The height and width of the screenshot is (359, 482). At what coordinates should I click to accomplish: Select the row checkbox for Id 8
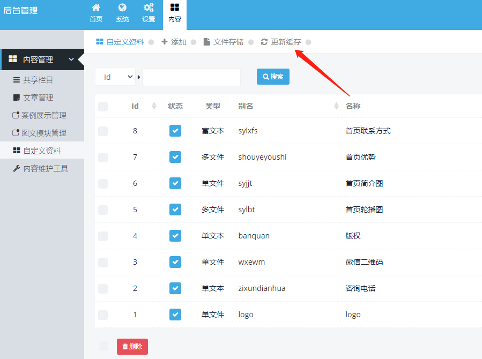click(x=103, y=131)
